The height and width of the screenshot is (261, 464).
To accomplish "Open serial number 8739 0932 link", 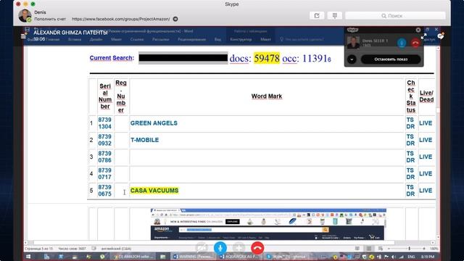I will 105,140.
